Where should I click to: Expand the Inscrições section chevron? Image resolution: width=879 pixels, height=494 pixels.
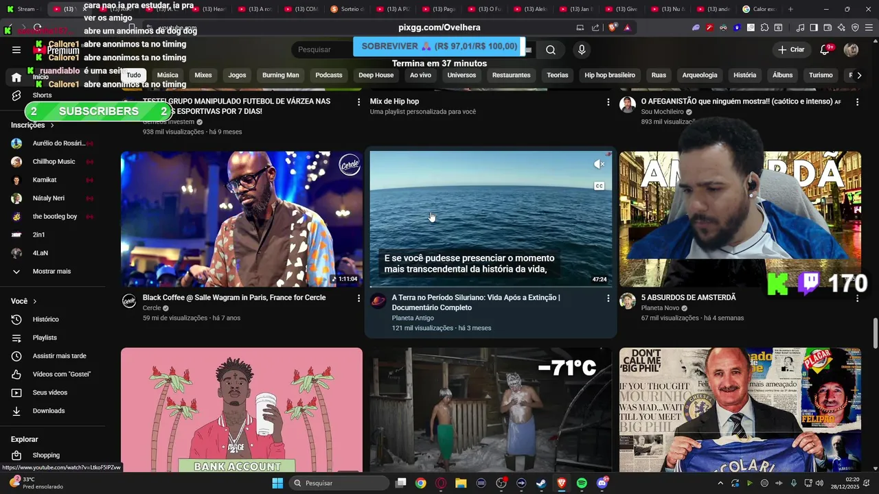(x=52, y=126)
